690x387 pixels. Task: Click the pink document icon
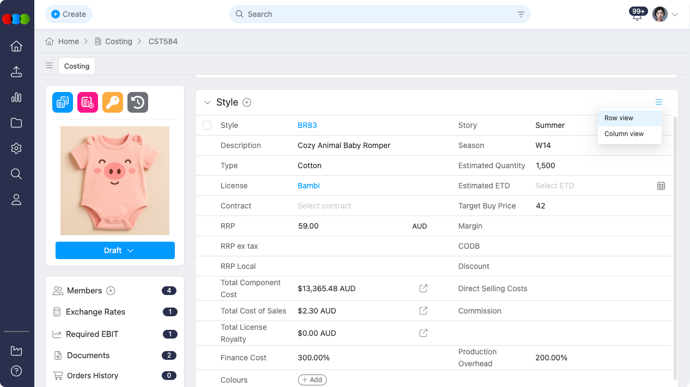[88, 102]
